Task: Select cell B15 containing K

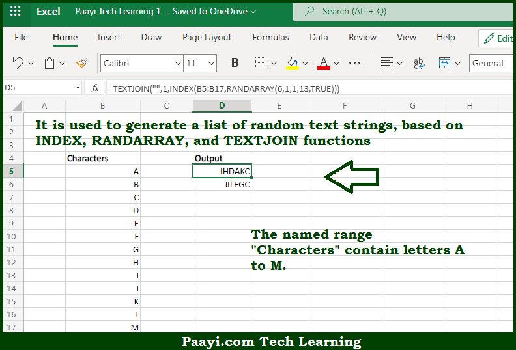Action: click(103, 301)
